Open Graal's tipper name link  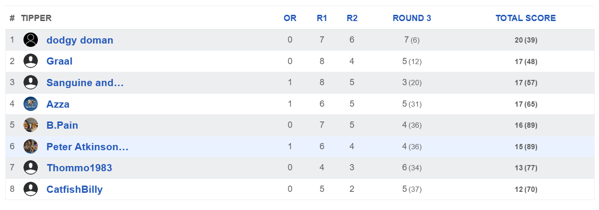[59, 61]
